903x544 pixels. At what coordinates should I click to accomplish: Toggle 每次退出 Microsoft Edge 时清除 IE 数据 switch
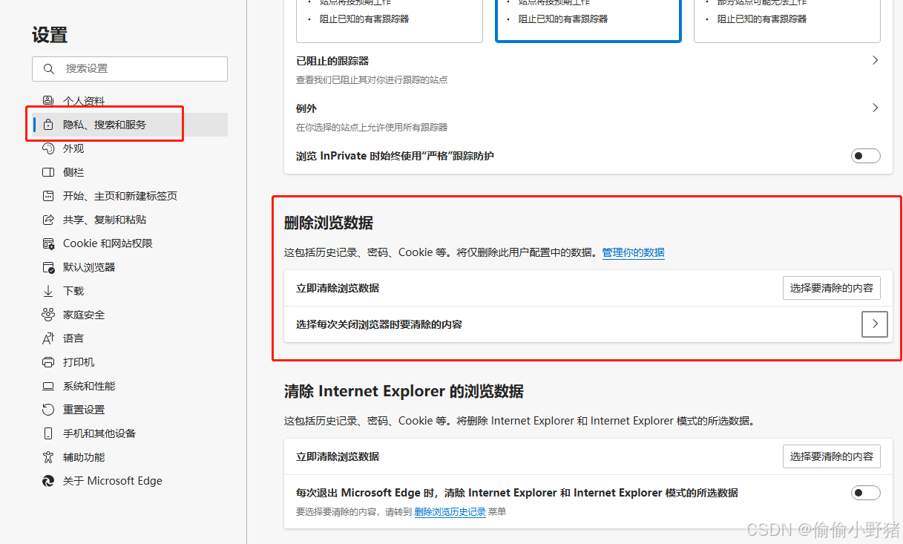click(x=865, y=493)
